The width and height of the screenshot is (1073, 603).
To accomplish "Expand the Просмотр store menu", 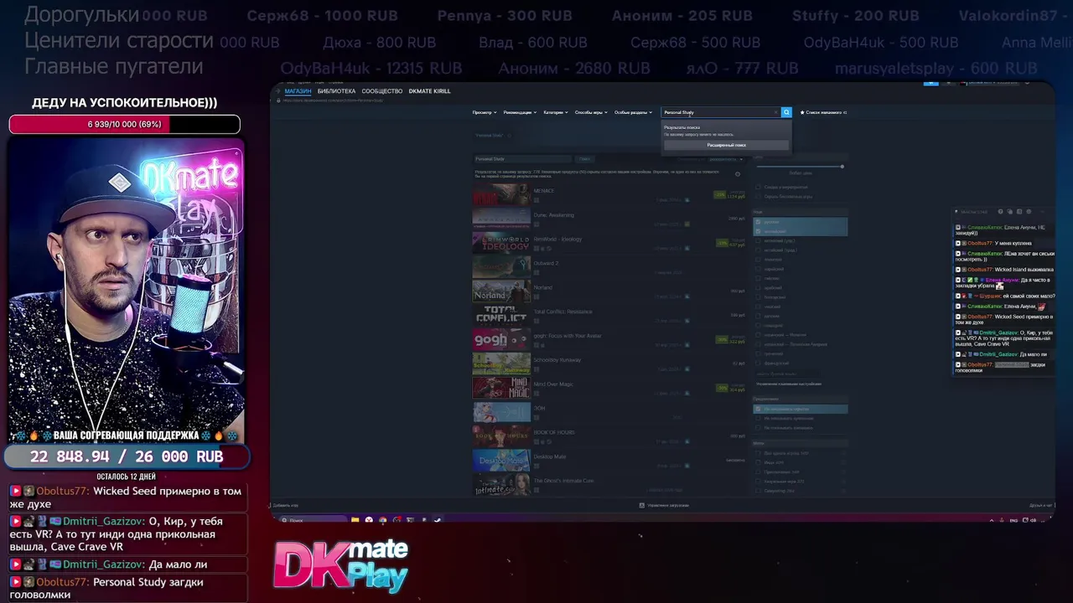I will pyautogui.click(x=485, y=112).
